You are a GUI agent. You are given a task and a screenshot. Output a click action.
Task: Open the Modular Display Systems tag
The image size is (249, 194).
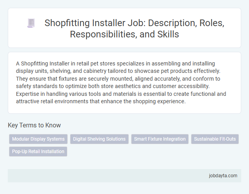(38, 139)
